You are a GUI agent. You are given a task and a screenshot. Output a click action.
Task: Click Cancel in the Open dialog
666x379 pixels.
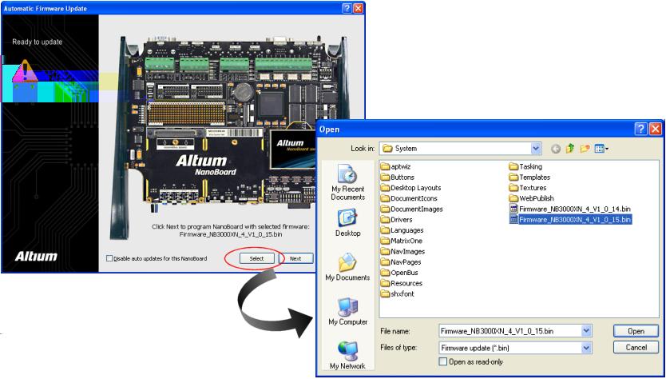[636, 347]
